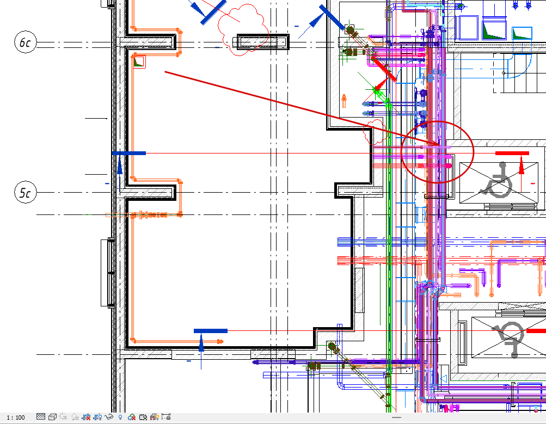This screenshot has width=546, height=424.
Task: Select red section tail beside upper wheelchair
Action: click(x=512, y=153)
